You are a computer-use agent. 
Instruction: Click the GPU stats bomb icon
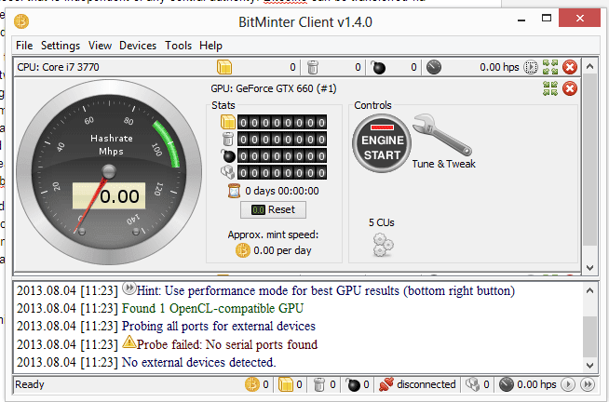pos(228,155)
